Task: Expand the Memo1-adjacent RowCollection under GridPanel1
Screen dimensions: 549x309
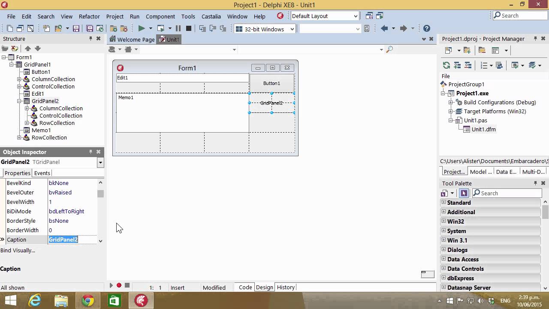Action: click(x=20, y=138)
